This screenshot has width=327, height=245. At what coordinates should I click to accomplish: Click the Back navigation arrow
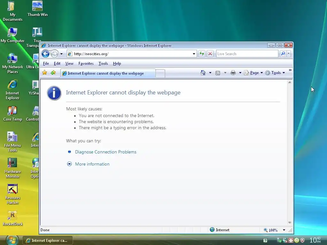pos(45,54)
